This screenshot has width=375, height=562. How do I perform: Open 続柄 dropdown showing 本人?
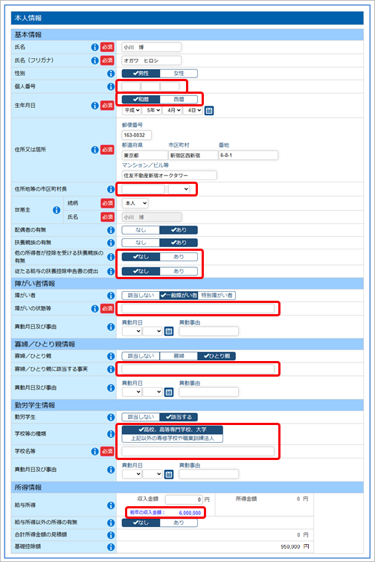pos(135,203)
